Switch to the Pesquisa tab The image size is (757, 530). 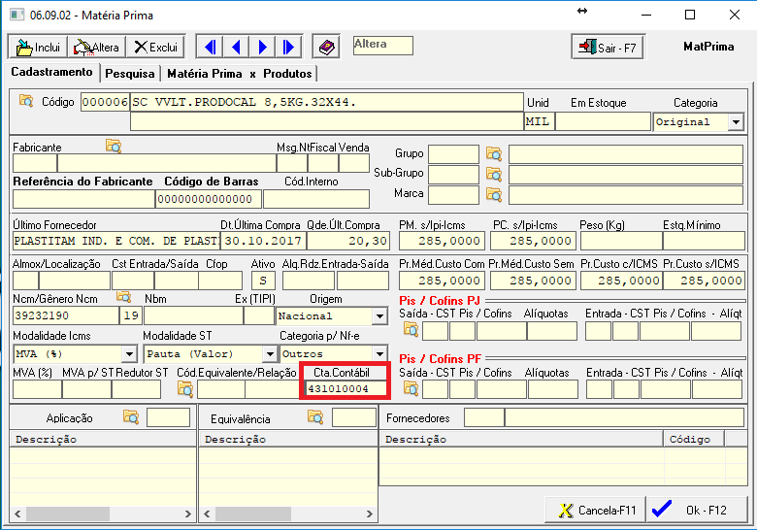click(129, 74)
